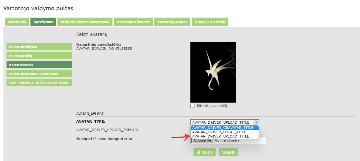Switch to the Aprašymas tab
The image size is (360, 161).
coord(43,22)
